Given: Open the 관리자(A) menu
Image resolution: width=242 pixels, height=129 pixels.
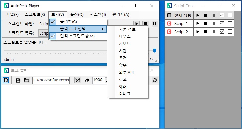Looking at the screenshot, I should click(x=121, y=15).
